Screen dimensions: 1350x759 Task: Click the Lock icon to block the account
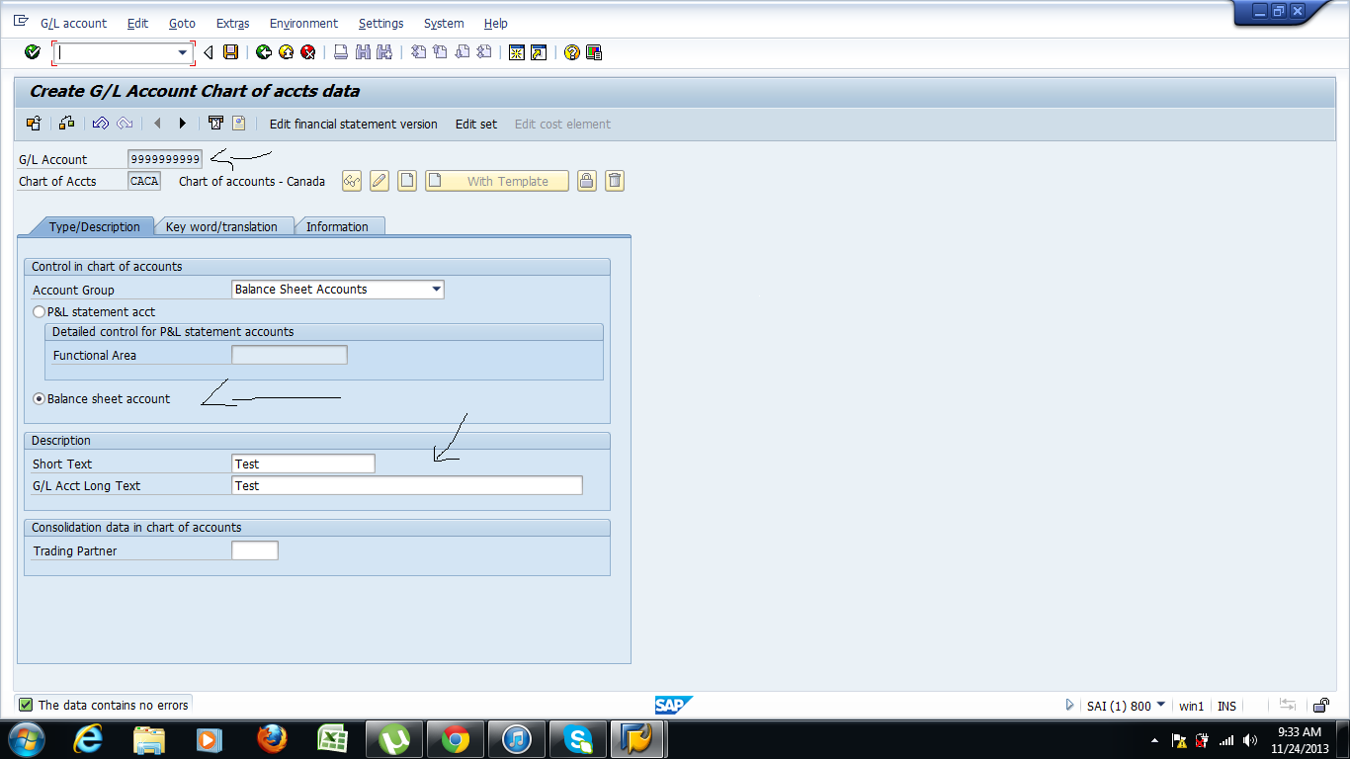(x=586, y=181)
